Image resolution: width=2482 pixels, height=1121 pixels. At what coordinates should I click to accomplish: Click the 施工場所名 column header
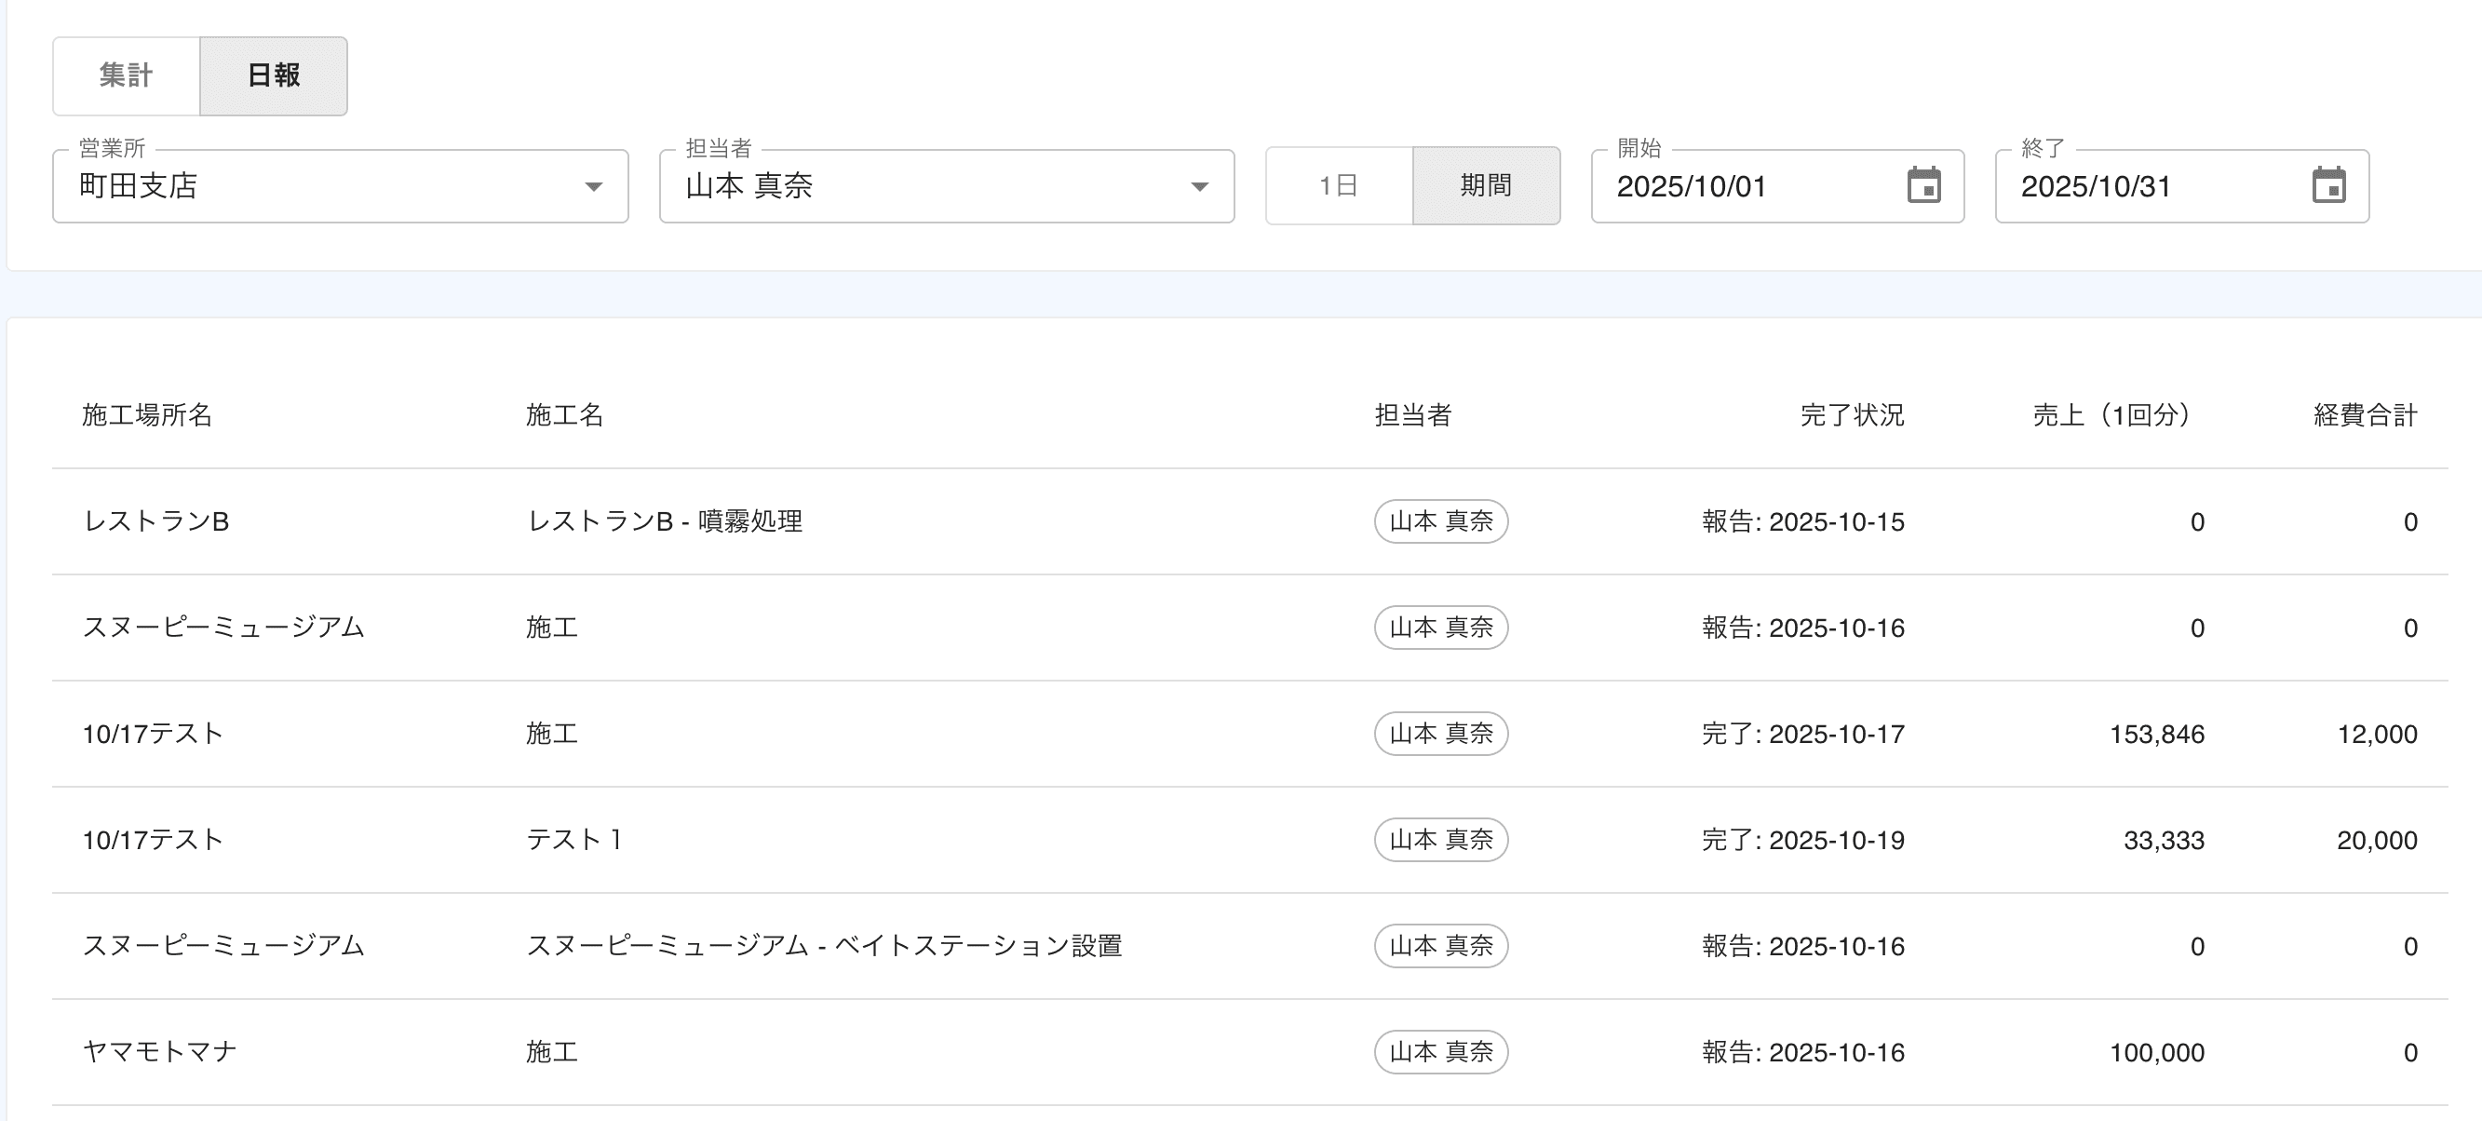[146, 415]
